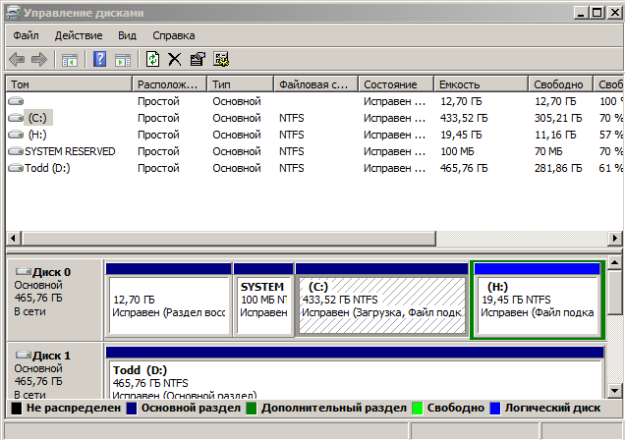Select the (C:) partition block on Disk 0
The image size is (625, 440).
[382, 305]
